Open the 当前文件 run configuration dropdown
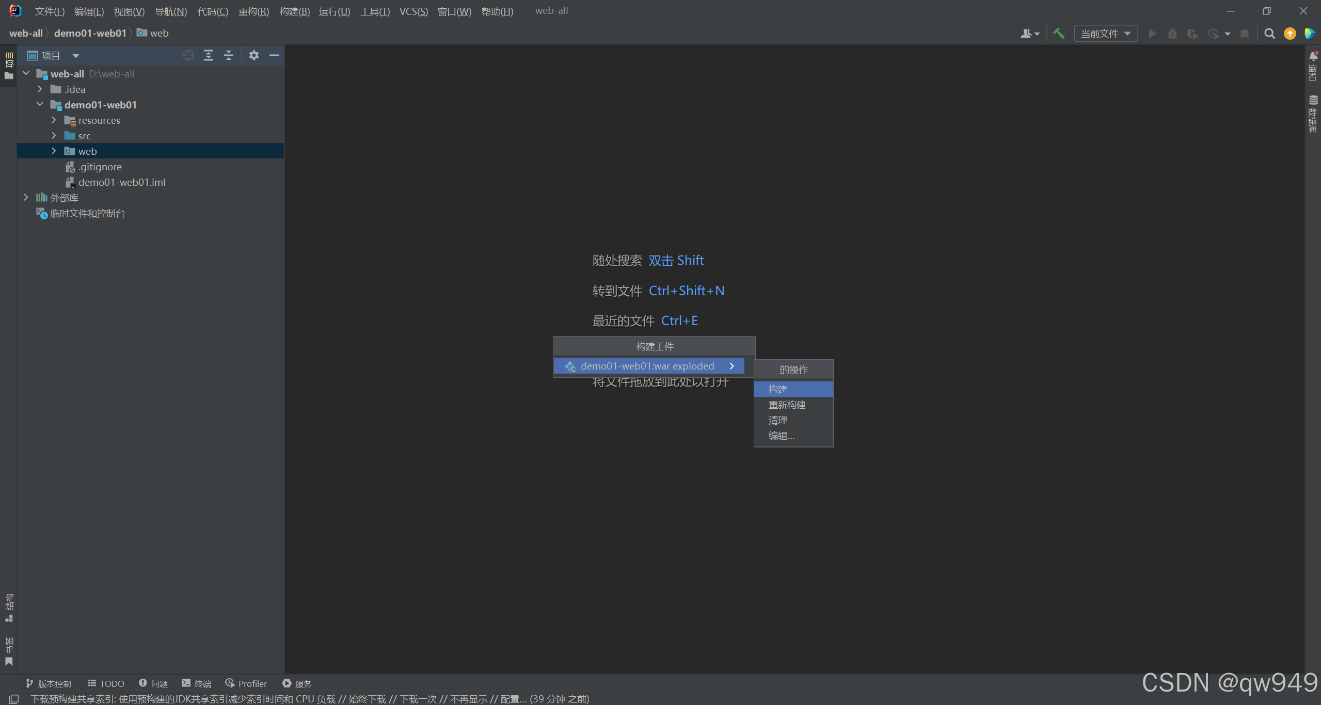Viewport: 1321px width, 705px height. 1106,34
